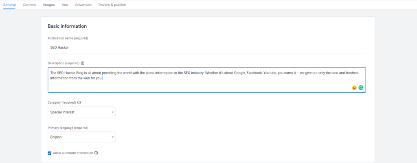
Task: Click the info icon next to automatic translation
Action: coord(97,153)
